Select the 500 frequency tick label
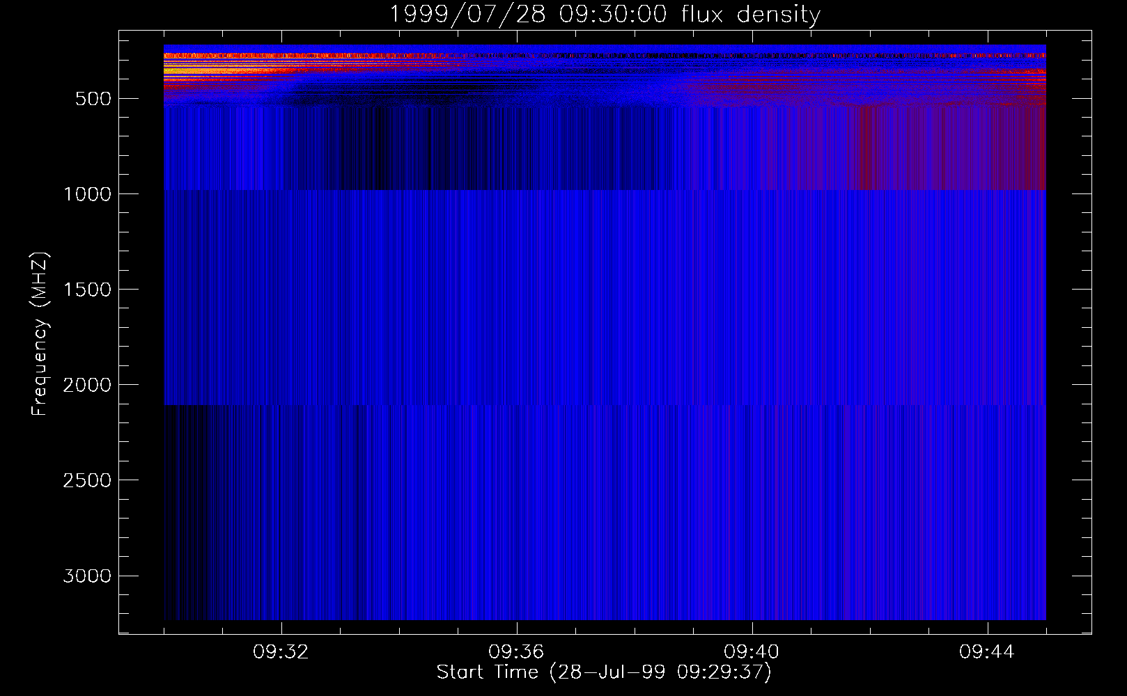 tap(93, 99)
